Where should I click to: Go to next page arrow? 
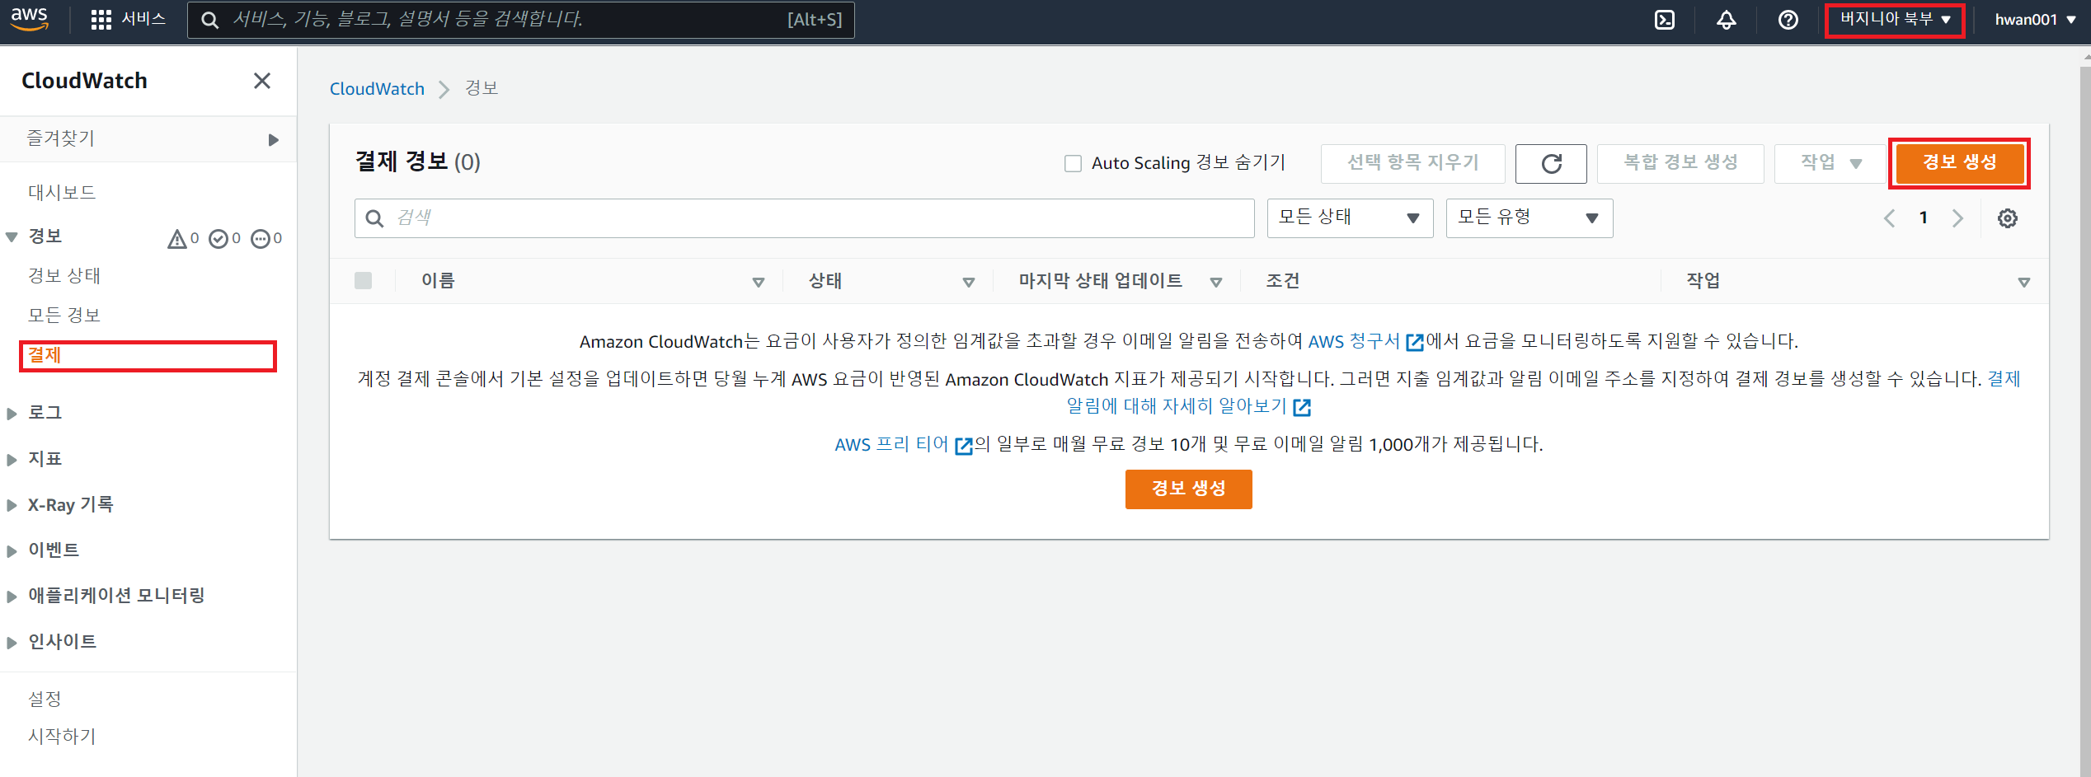pos(1957,218)
